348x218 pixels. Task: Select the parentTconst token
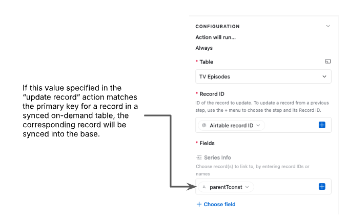click(x=226, y=187)
